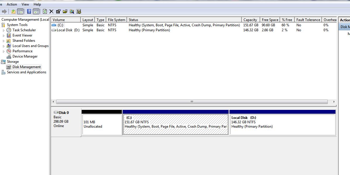The image size is (350, 175).
Task: Click the Disk 0 Basic 298.09 GB label
Action: tap(66, 122)
